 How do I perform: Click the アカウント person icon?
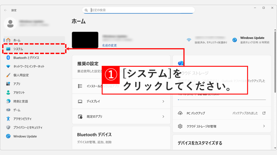[x=9, y=92]
